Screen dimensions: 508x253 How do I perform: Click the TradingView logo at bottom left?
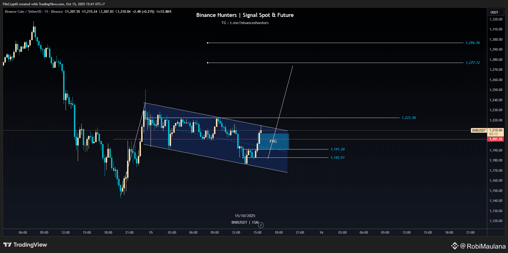coord(25,245)
